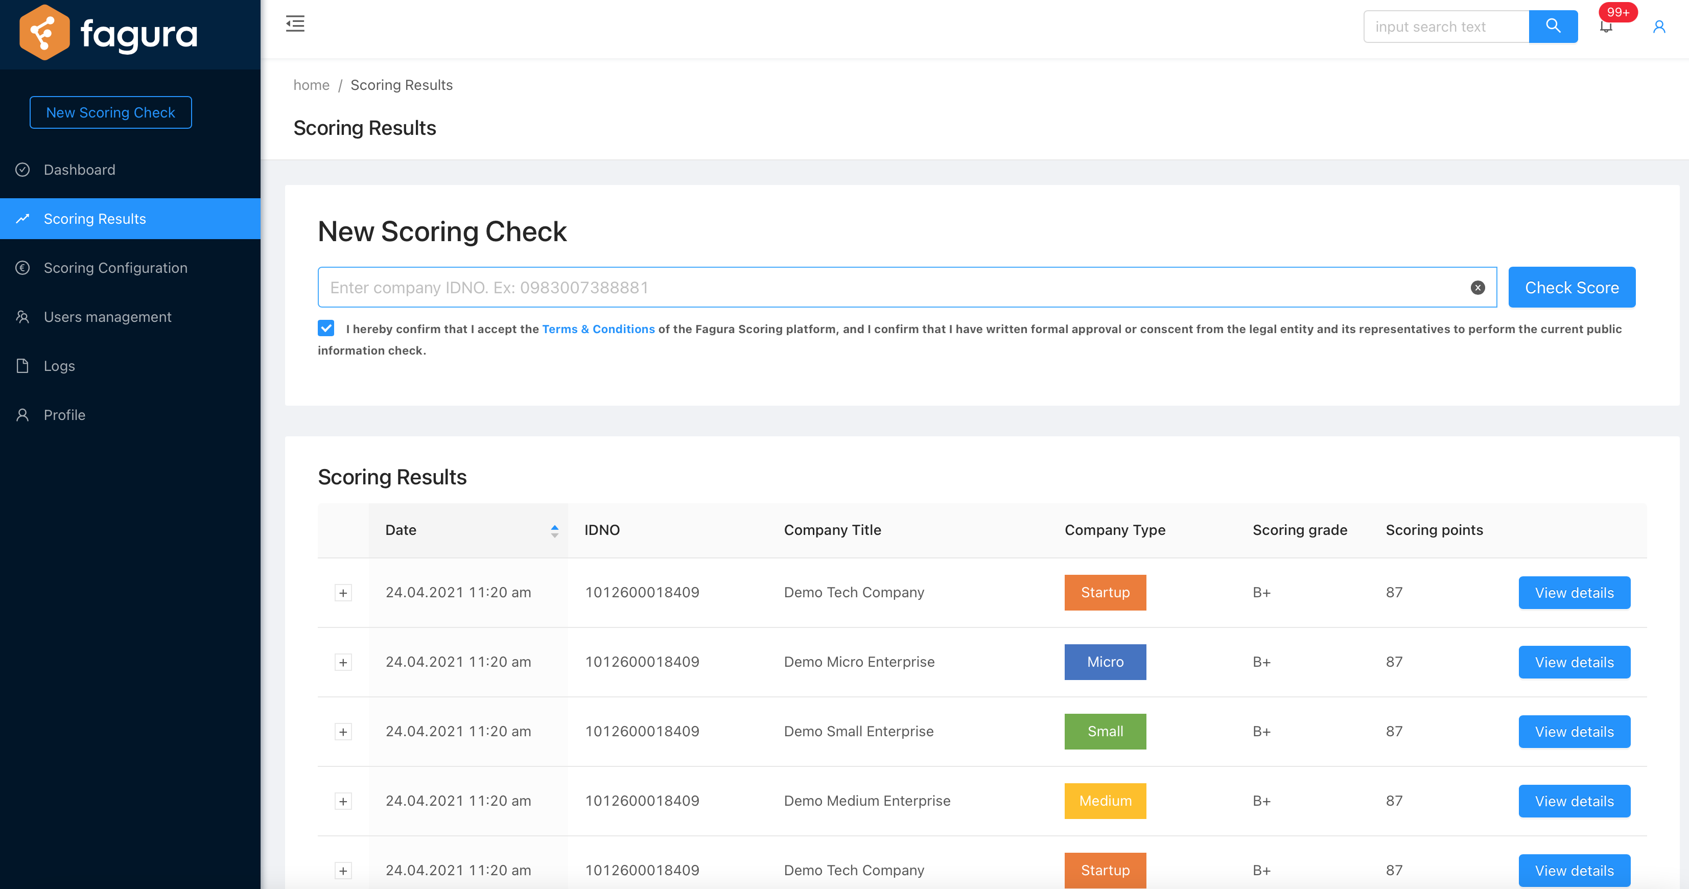1689x889 pixels.
Task: Expand the Demo Medium Enterprise row
Action: 343,801
